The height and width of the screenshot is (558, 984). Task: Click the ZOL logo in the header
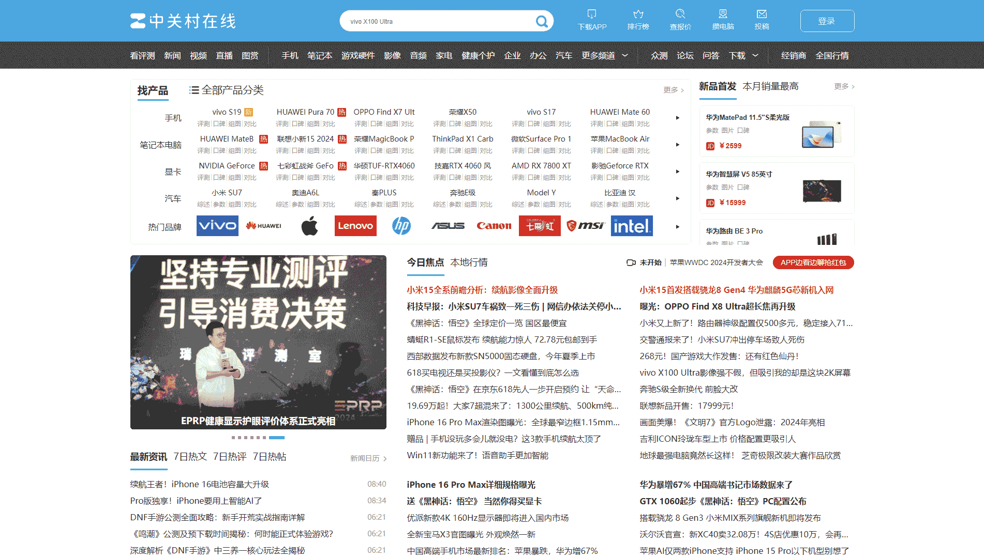[183, 21]
